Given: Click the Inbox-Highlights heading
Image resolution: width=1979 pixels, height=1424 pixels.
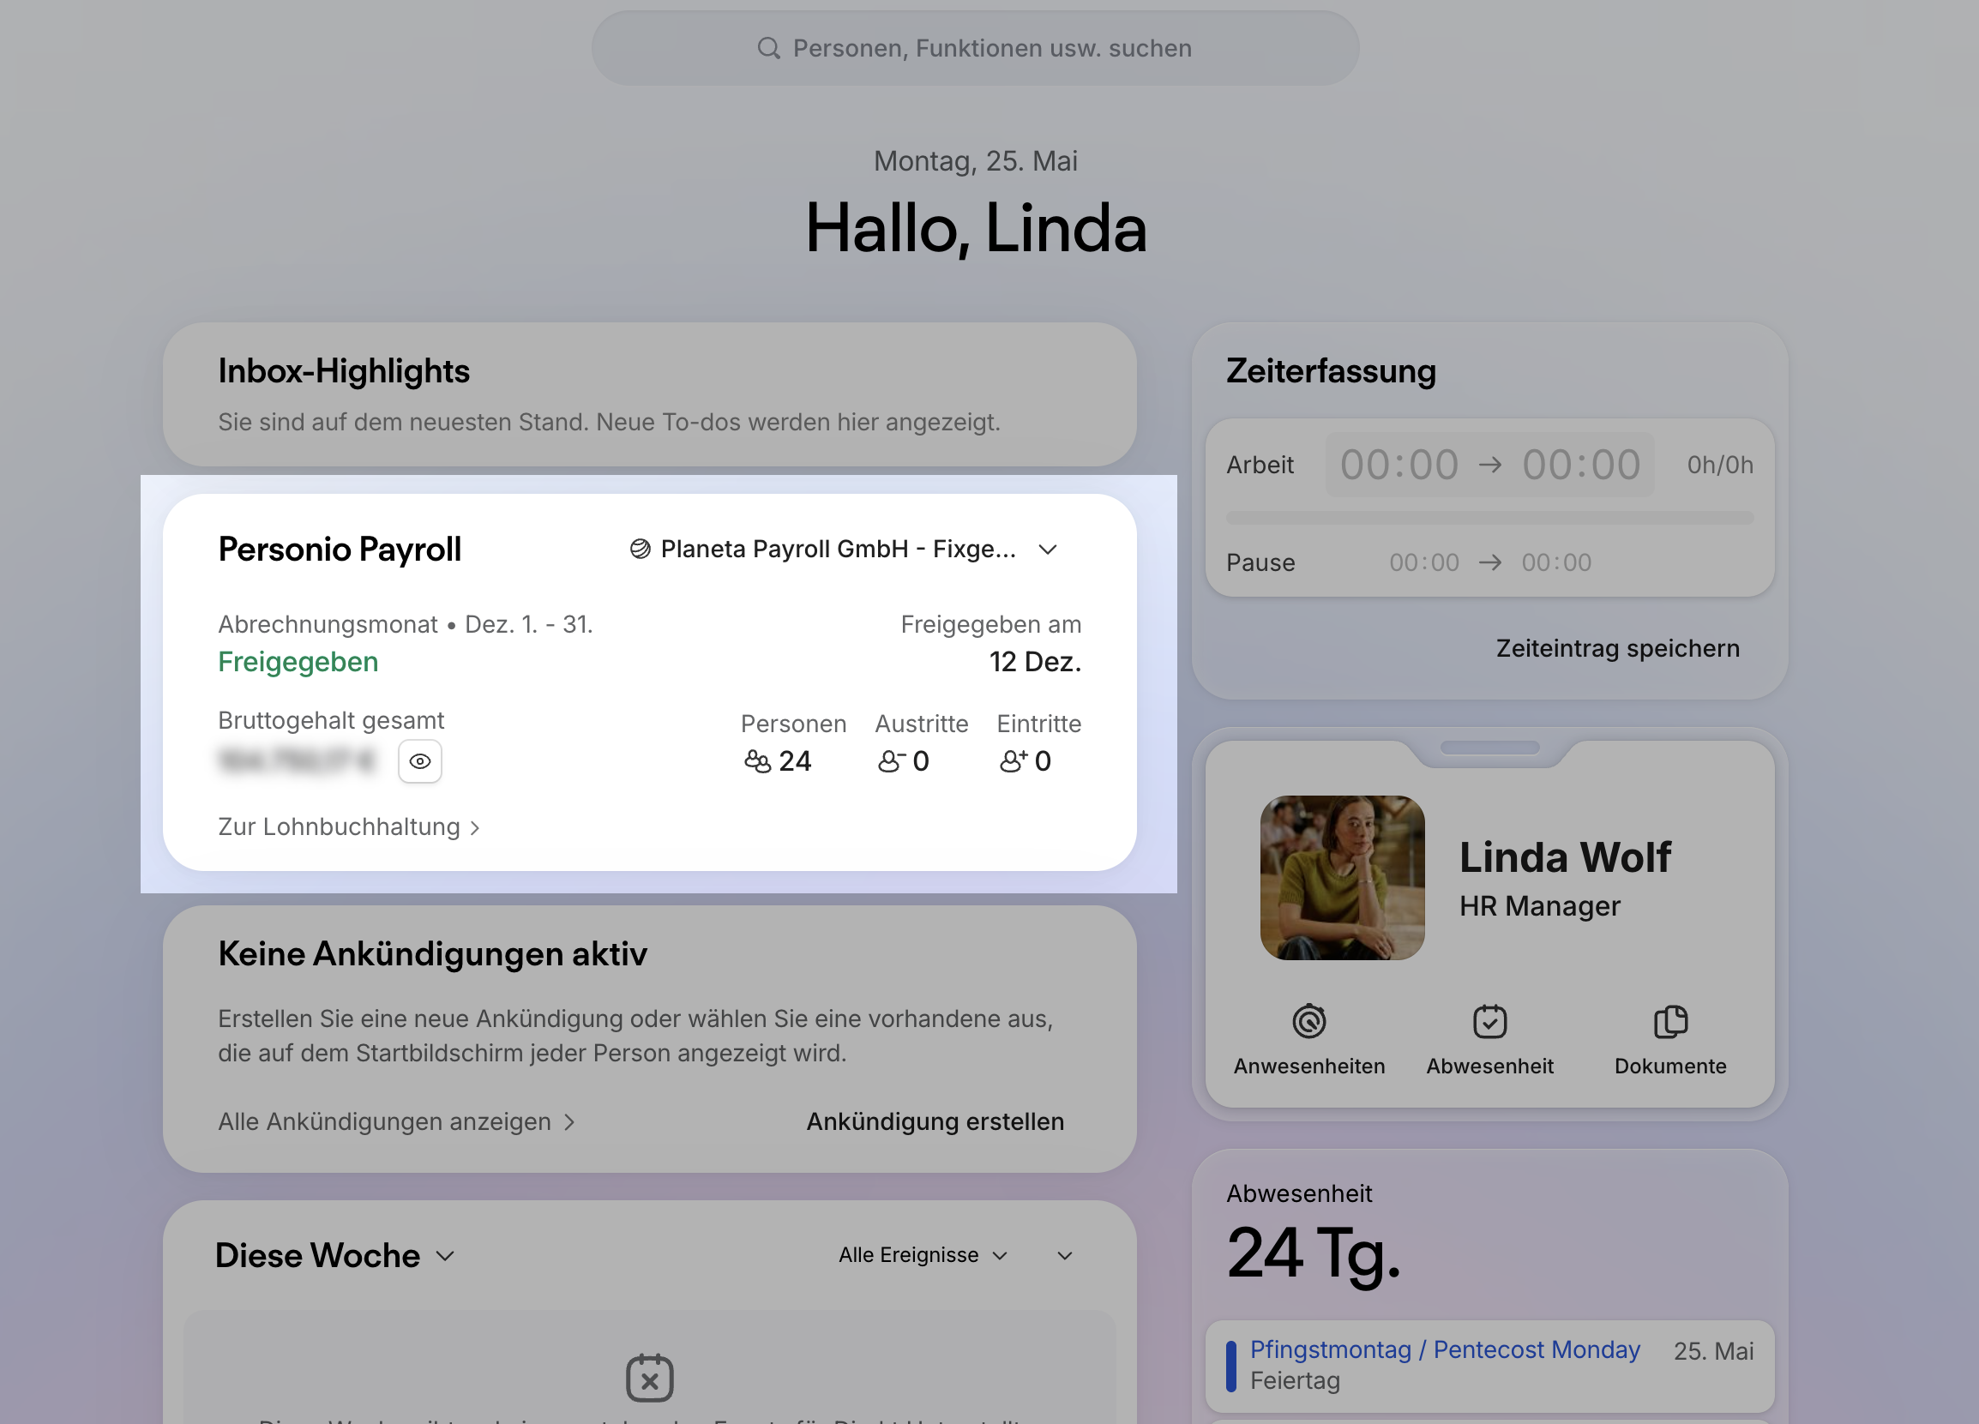Looking at the screenshot, I should pos(344,371).
